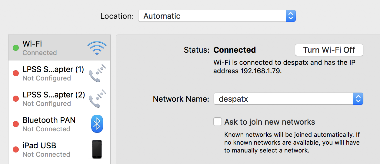Open the Network Name dropdown showing despatx
Image resolution: width=380 pixels, height=164 pixels.
[288, 99]
